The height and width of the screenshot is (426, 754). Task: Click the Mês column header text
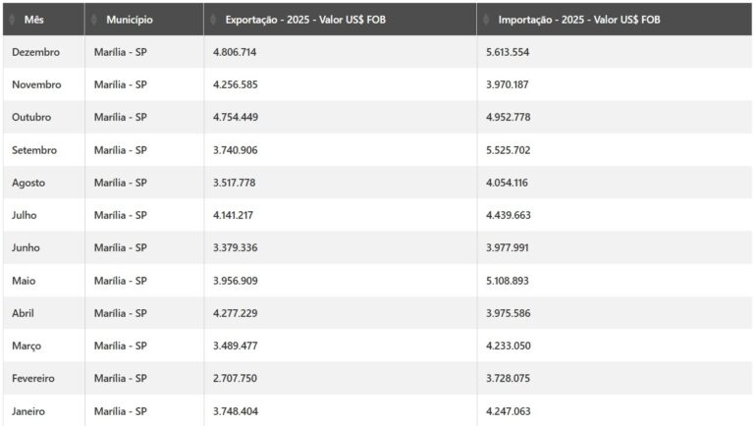point(34,20)
